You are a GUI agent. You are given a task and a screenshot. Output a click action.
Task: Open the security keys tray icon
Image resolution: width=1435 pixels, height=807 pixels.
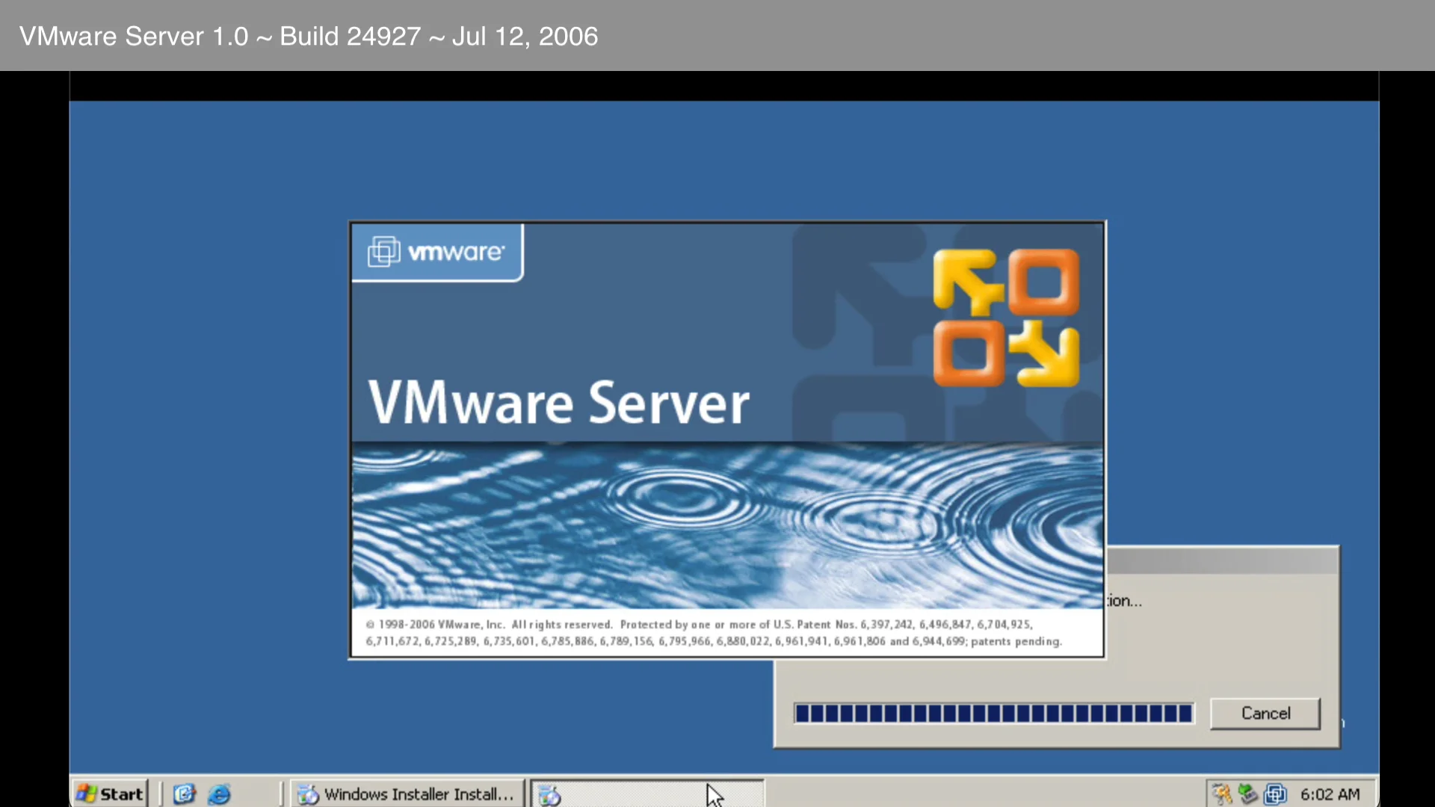(x=1221, y=794)
